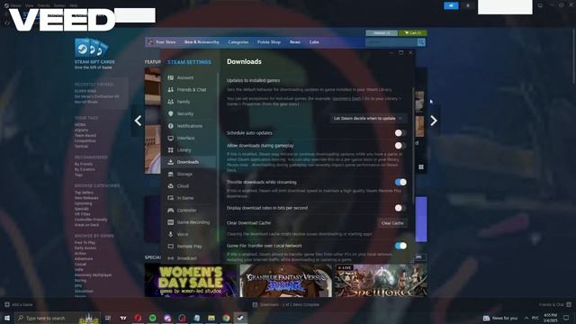Image resolution: width=576 pixels, height=324 pixels.
Task: Open Spotify from the taskbar
Action: click(x=152, y=318)
